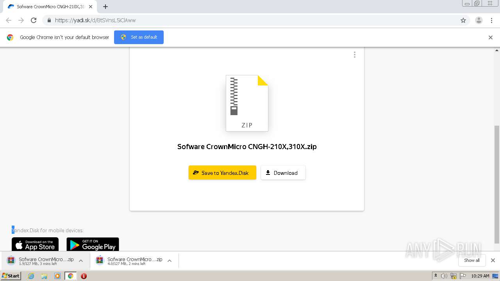The height and width of the screenshot is (281, 500).
Task: Close the downloads bar
Action: tap(493, 260)
